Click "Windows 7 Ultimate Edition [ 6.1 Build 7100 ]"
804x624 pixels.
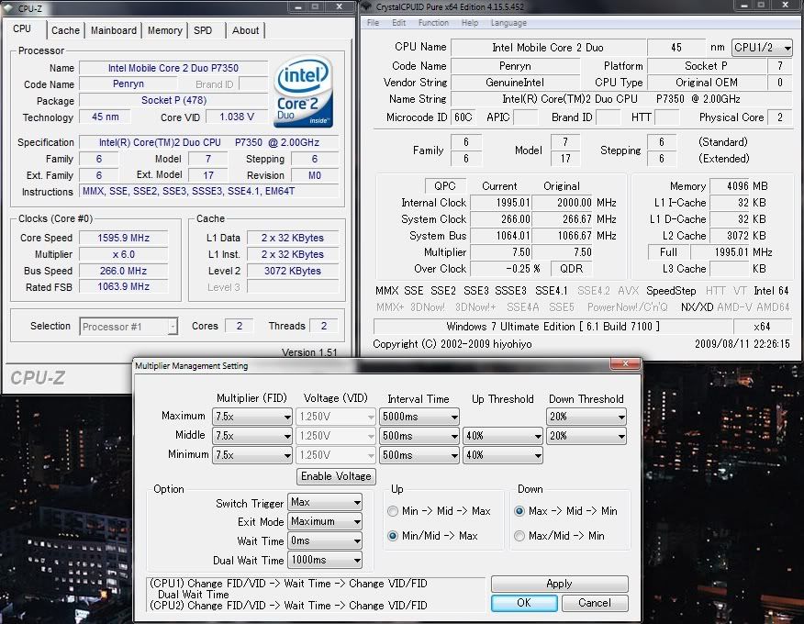(x=553, y=327)
